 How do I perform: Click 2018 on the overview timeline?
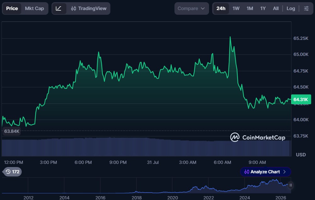click(136, 198)
